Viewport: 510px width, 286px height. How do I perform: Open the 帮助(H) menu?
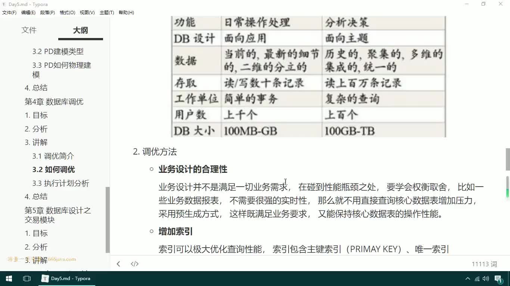point(126,13)
